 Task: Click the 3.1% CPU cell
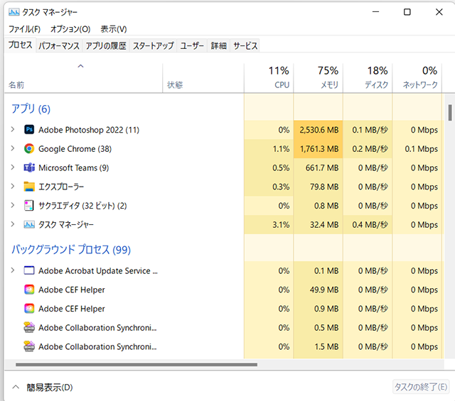click(x=269, y=224)
